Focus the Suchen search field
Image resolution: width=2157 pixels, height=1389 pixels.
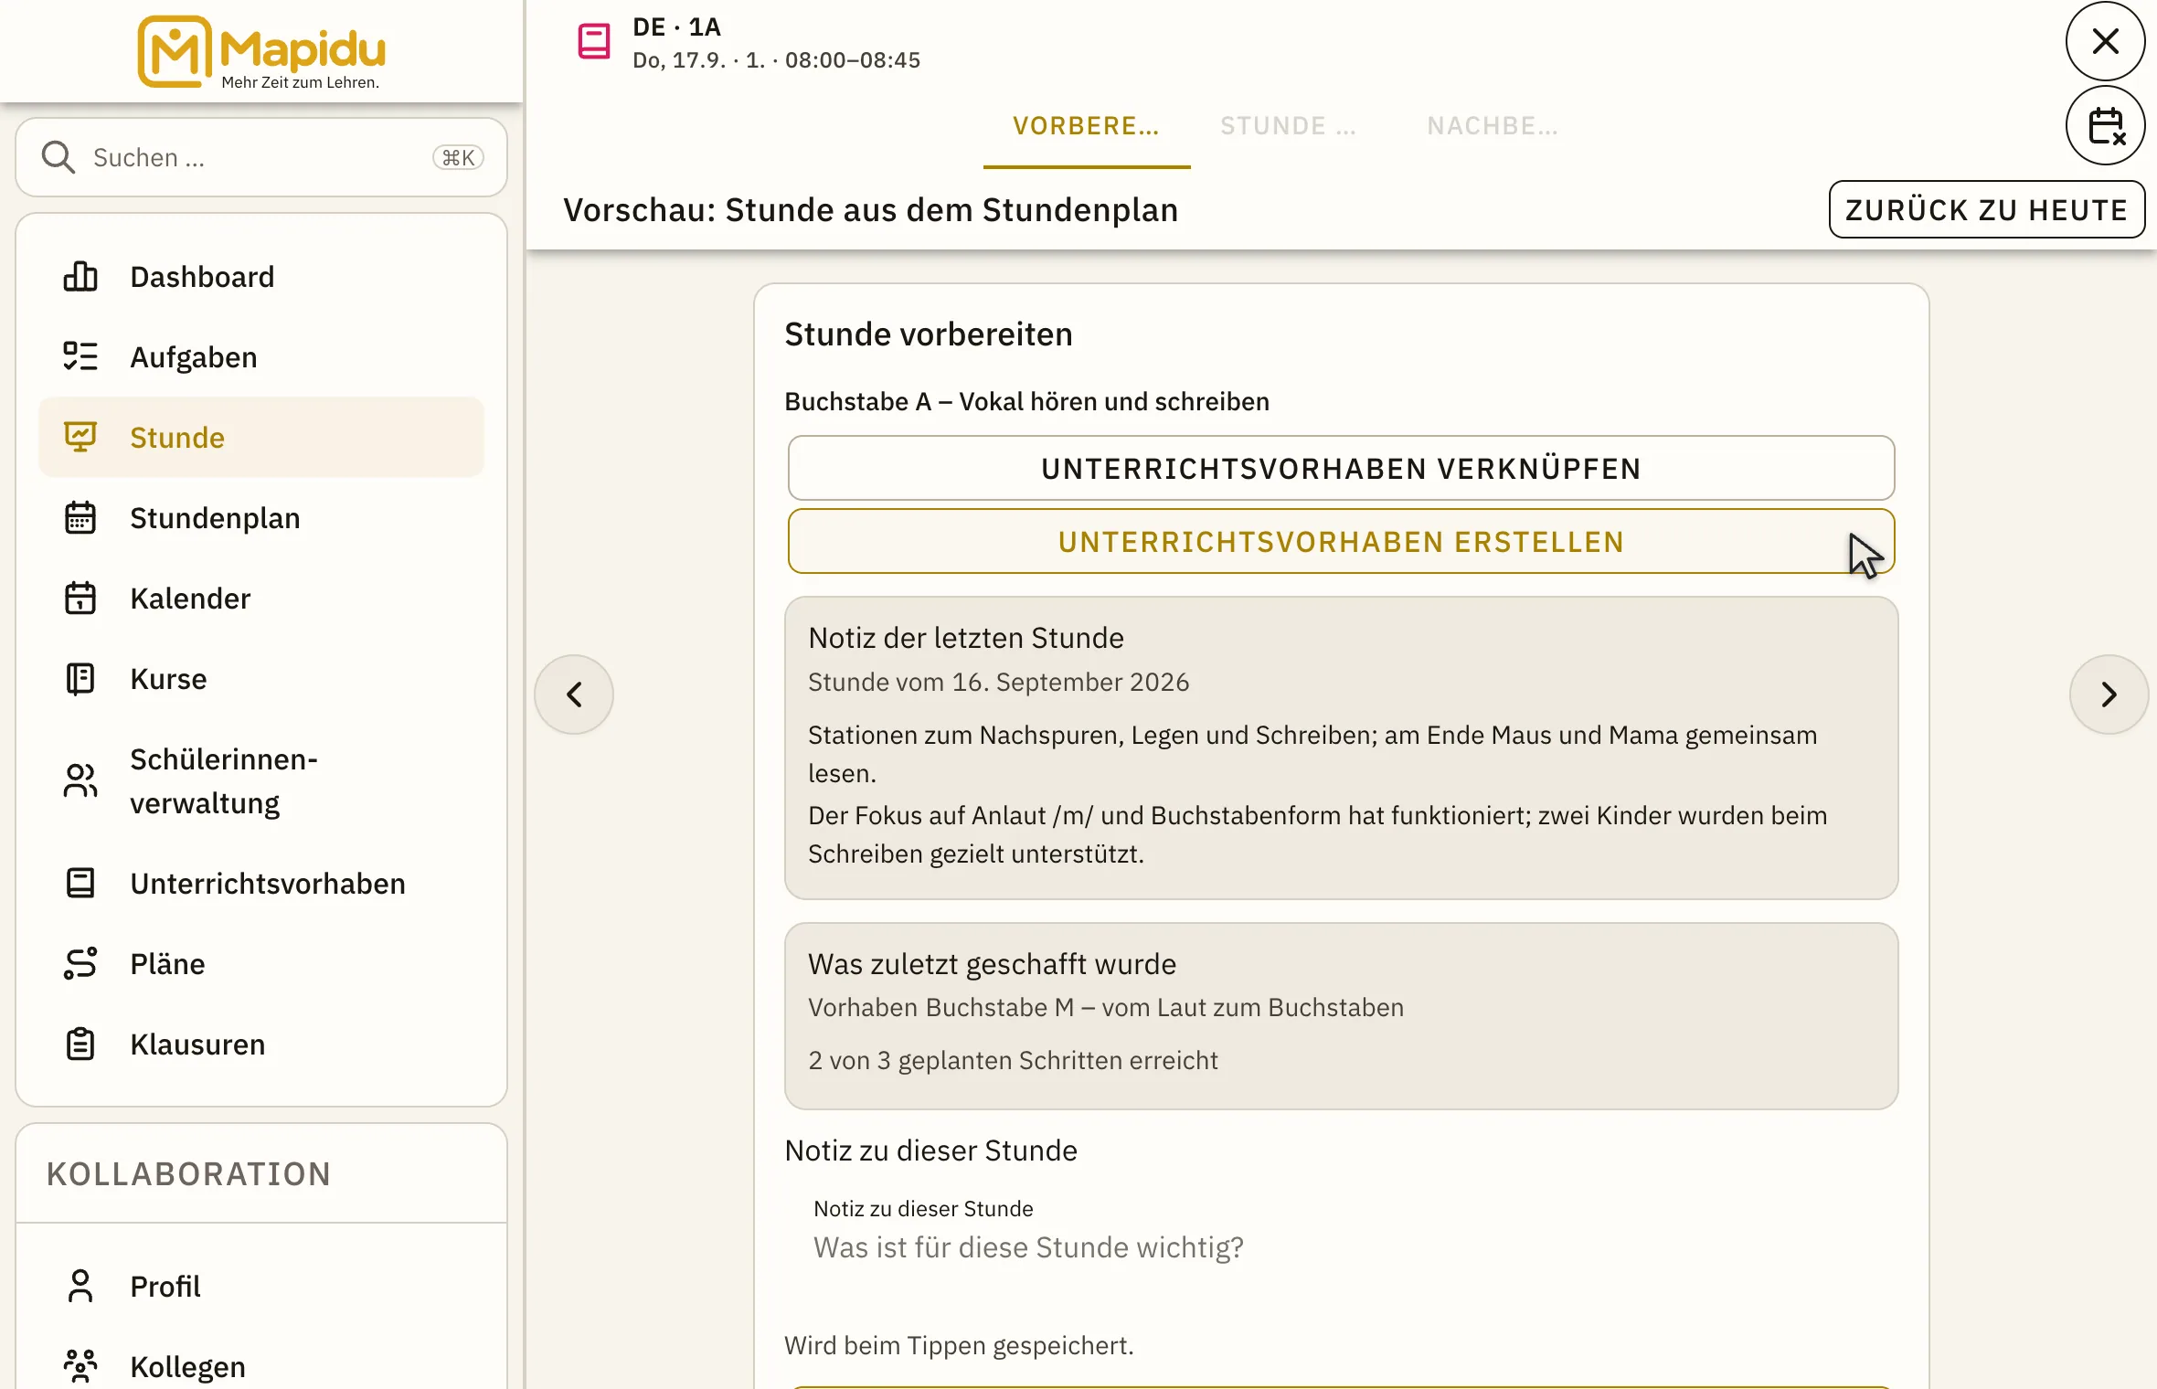[x=261, y=157]
